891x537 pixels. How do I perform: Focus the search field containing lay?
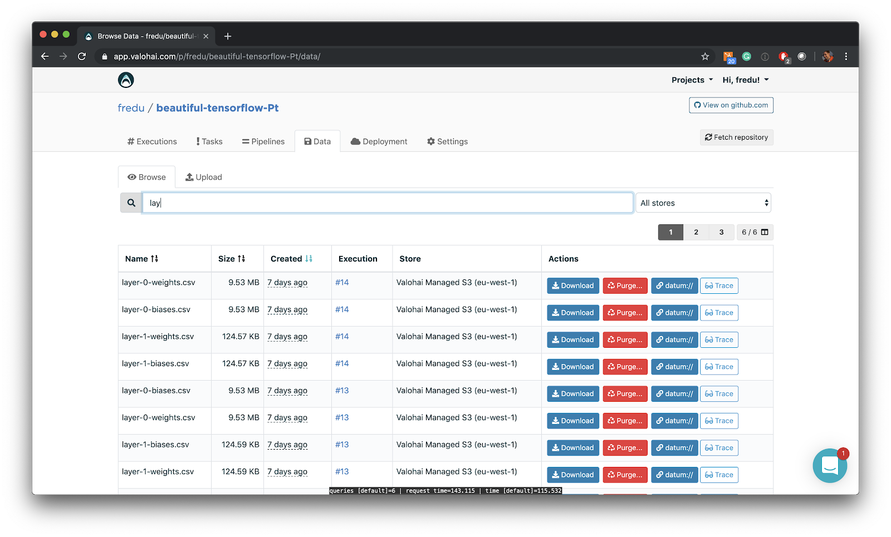click(388, 203)
